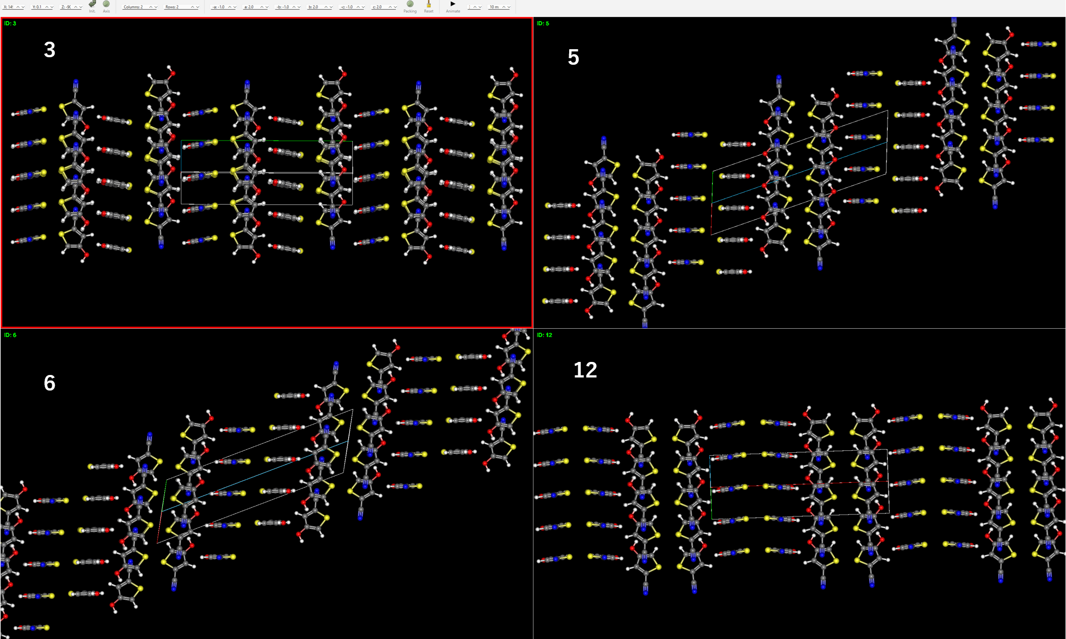Click the Packing sphere icon
The height and width of the screenshot is (639, 1066).
click(410, 5)
